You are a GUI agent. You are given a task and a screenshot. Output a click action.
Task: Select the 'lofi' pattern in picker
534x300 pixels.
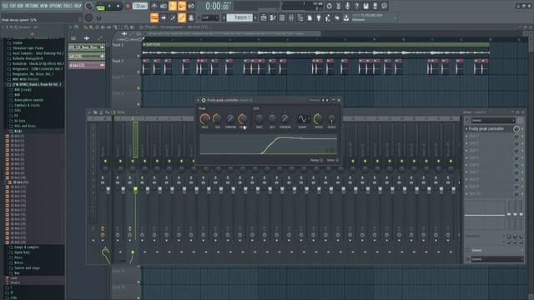(x=87, y=56)
